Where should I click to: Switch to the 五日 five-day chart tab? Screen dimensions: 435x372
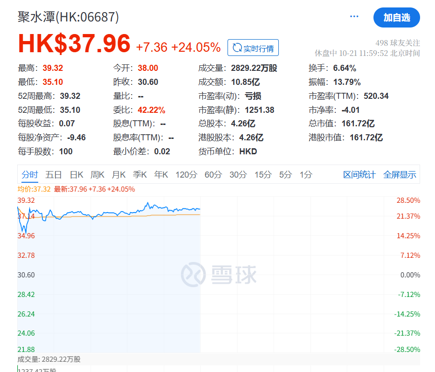coord(54,175)
